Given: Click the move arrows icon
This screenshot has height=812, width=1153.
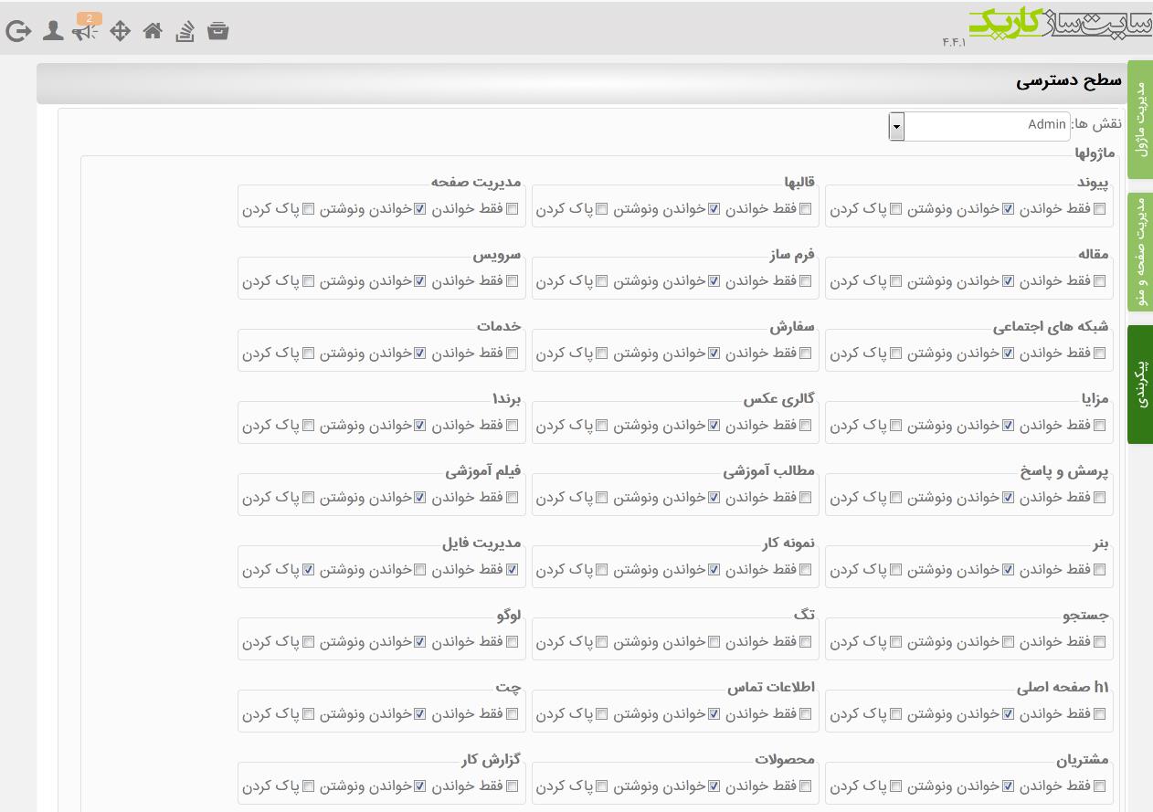Looking at the screenshot, I should (120, 31).
